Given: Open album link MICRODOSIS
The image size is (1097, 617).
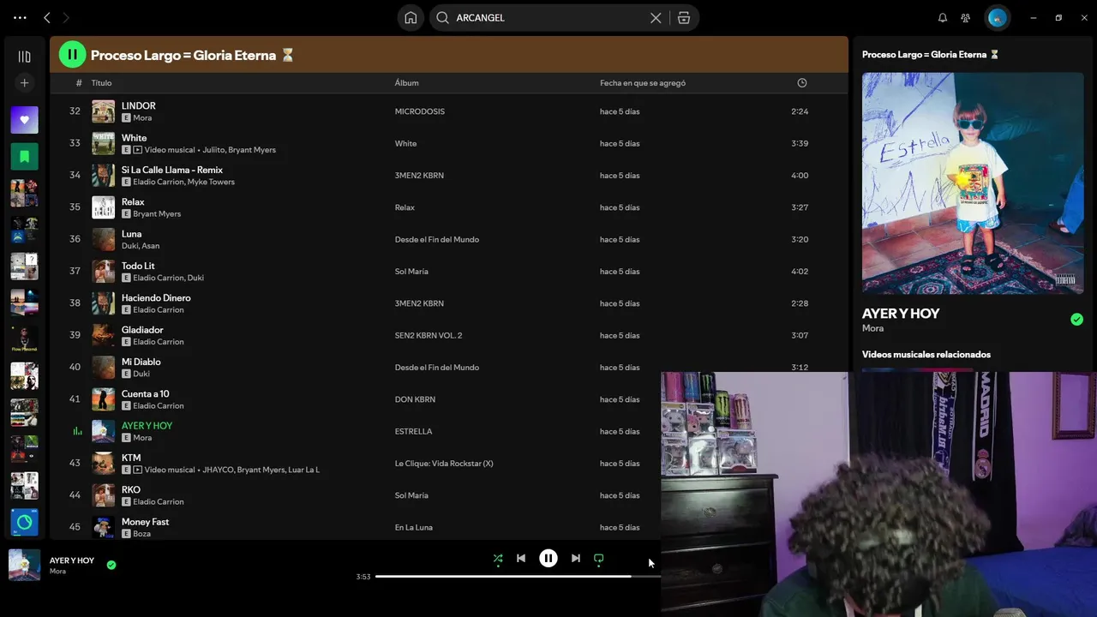Looking at the screenshot, I should click(x=420, y=111).
